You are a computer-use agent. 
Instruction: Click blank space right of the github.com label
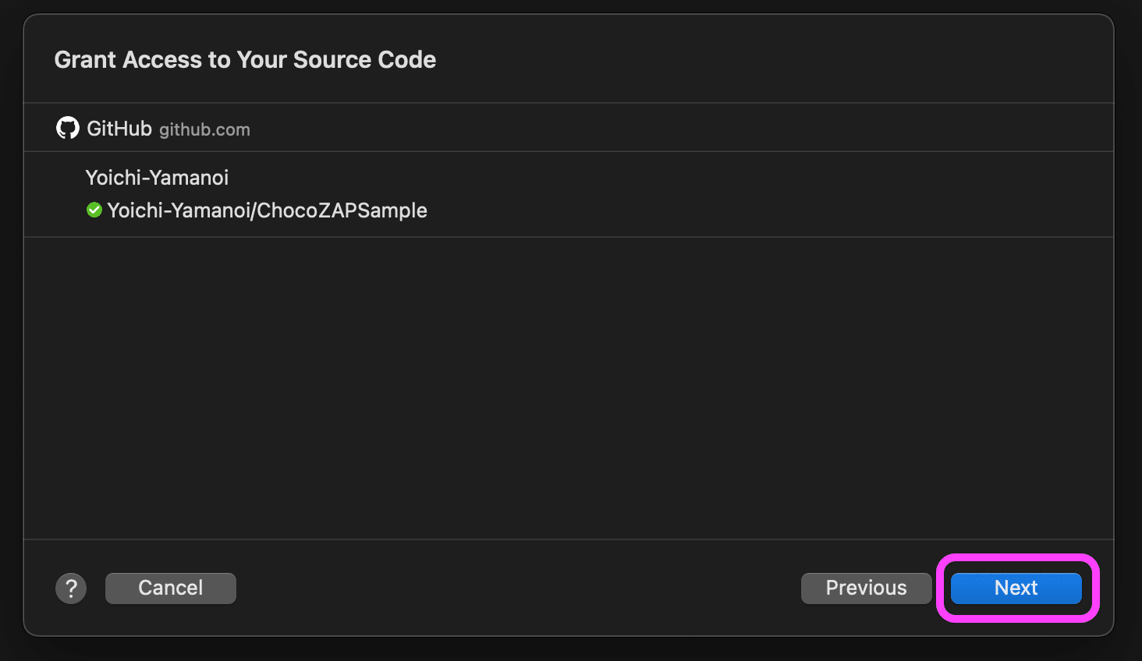pyautogui.click(x=671, y=129)
